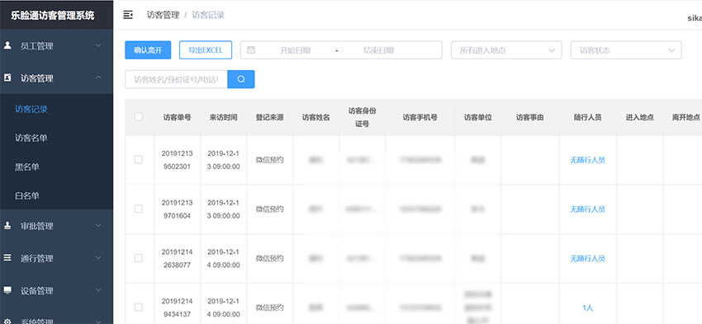Click the 员工管理 person icon
This screenshot has height=324, width=702.
[7, 45]
